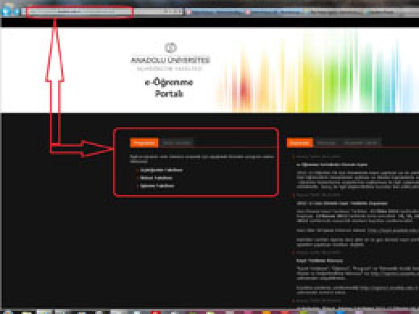Open the grey tab next to Duyurular
This screenshot has height=314, width=419.
click(326, 143)
